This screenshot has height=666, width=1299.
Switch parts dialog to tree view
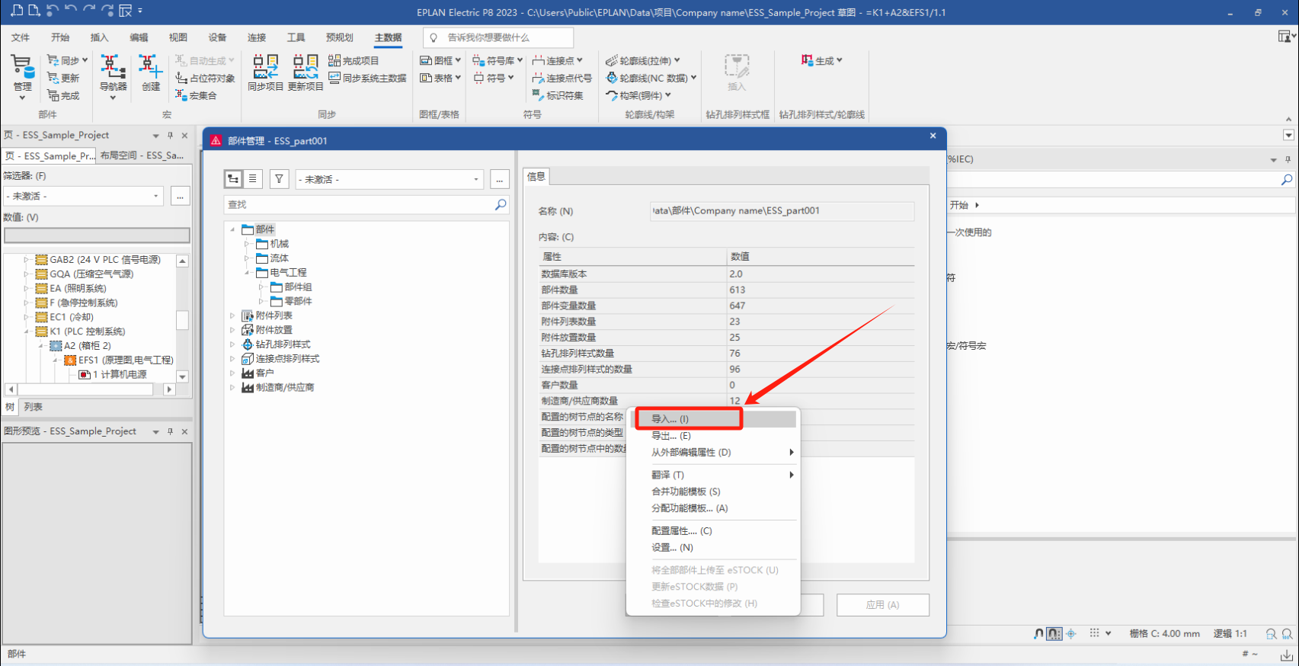(233, 179)
